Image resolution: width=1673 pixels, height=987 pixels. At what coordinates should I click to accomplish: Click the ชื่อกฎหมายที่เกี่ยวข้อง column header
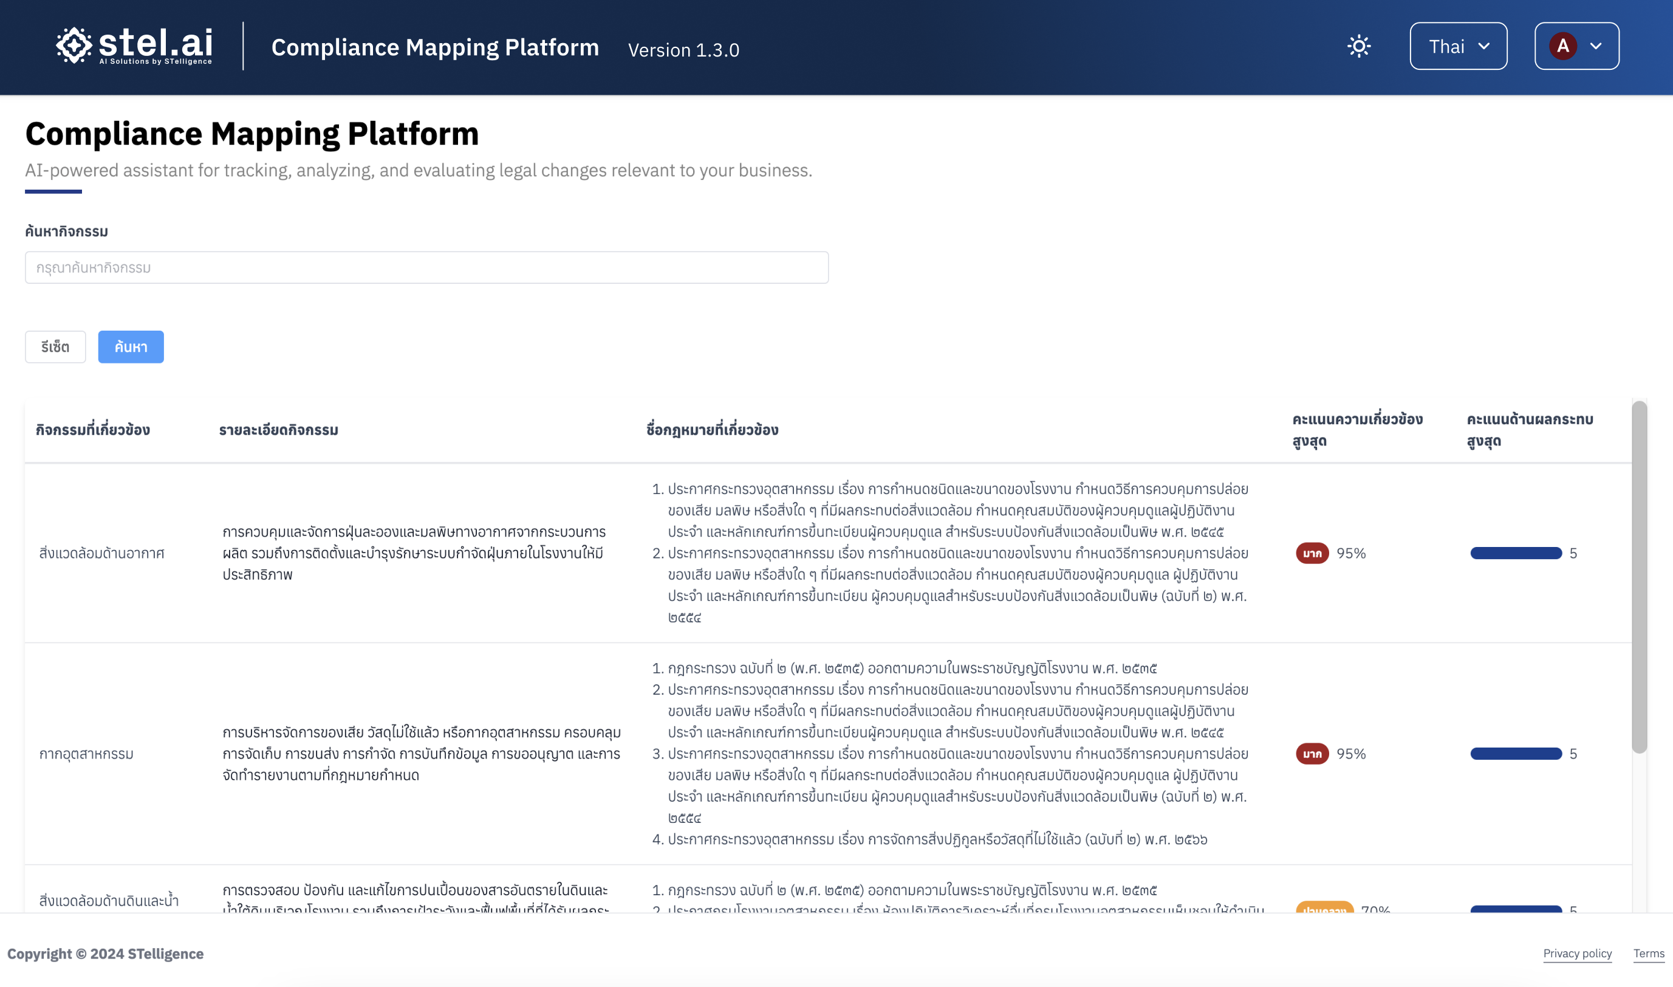[x=712, y=430]
